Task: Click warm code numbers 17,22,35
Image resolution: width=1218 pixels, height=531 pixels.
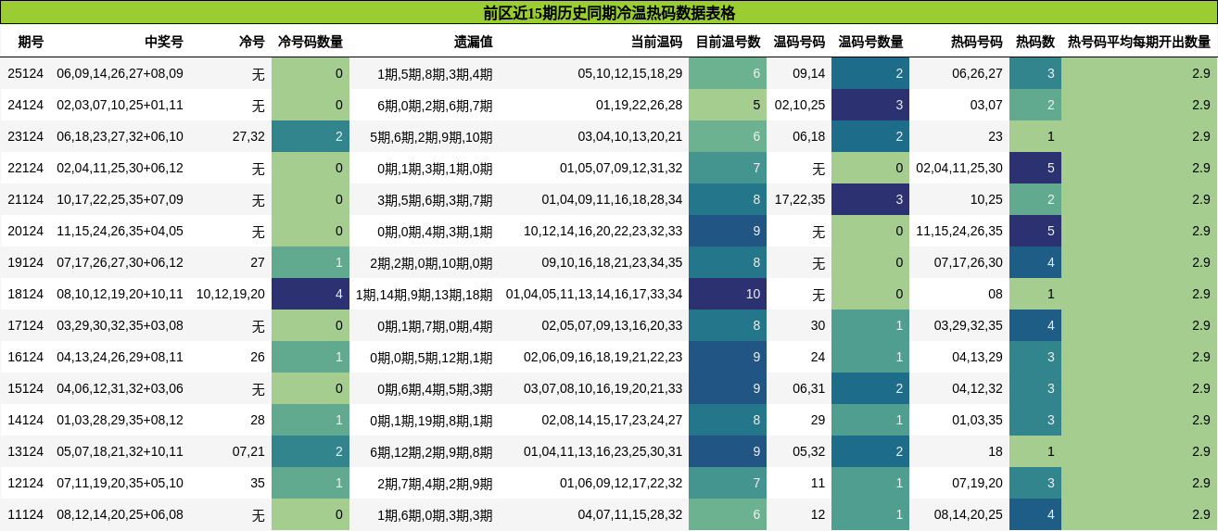Action: tap(800, 199)
